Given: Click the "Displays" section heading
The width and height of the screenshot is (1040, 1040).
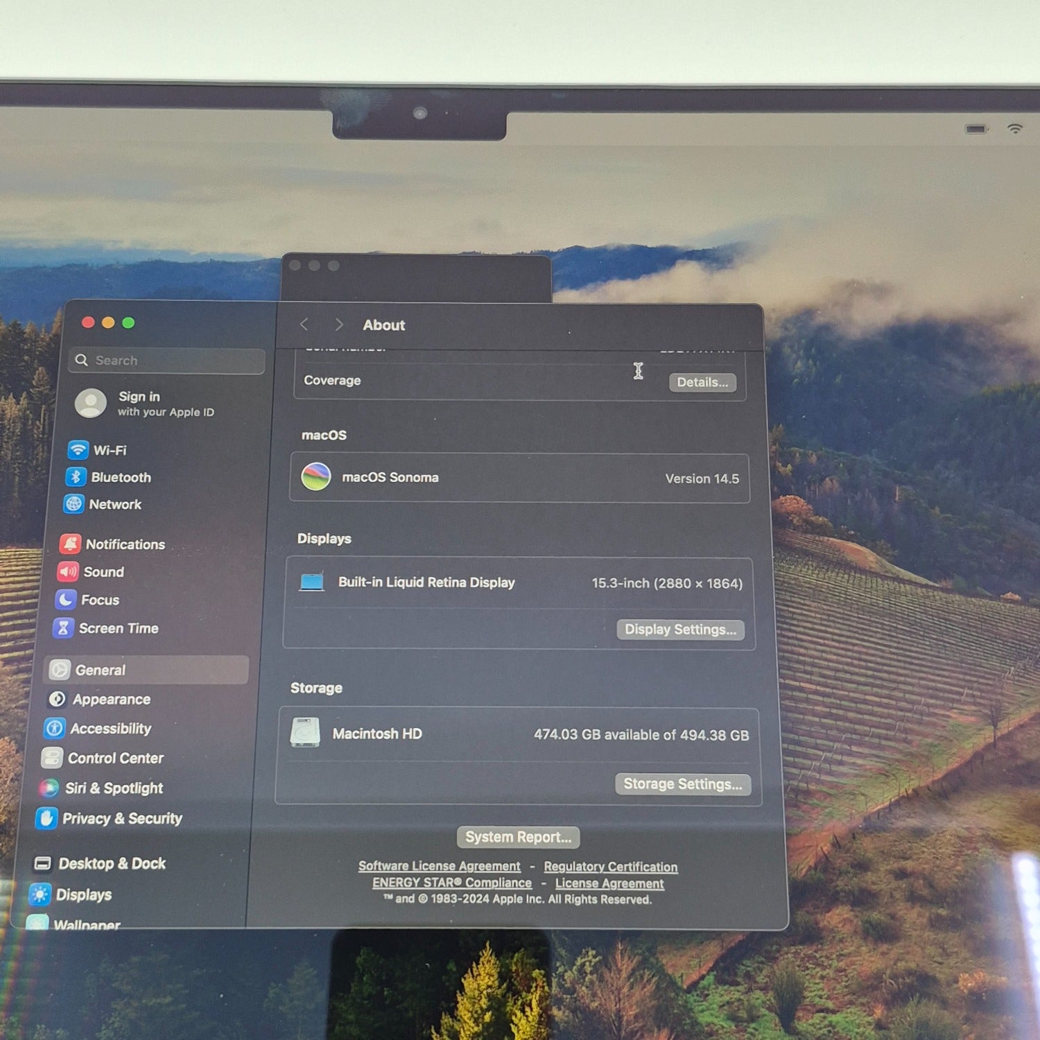Looking at the screenshot, I should (x=324, y=539).
